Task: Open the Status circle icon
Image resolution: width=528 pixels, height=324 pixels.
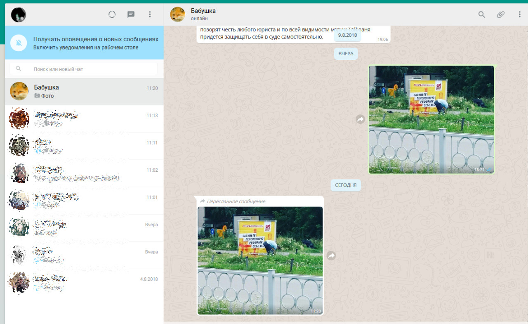Action: click(x=112, y=14)
